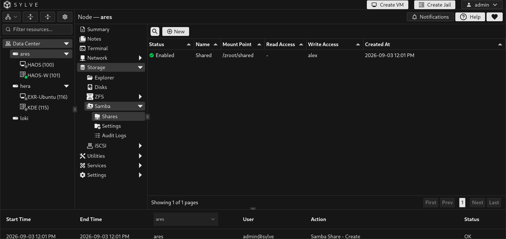
Task: Click the expand all resources icon
Action: click(30, 17)
